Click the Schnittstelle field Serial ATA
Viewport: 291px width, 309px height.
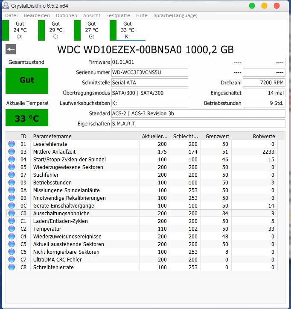tap(149, 83)
